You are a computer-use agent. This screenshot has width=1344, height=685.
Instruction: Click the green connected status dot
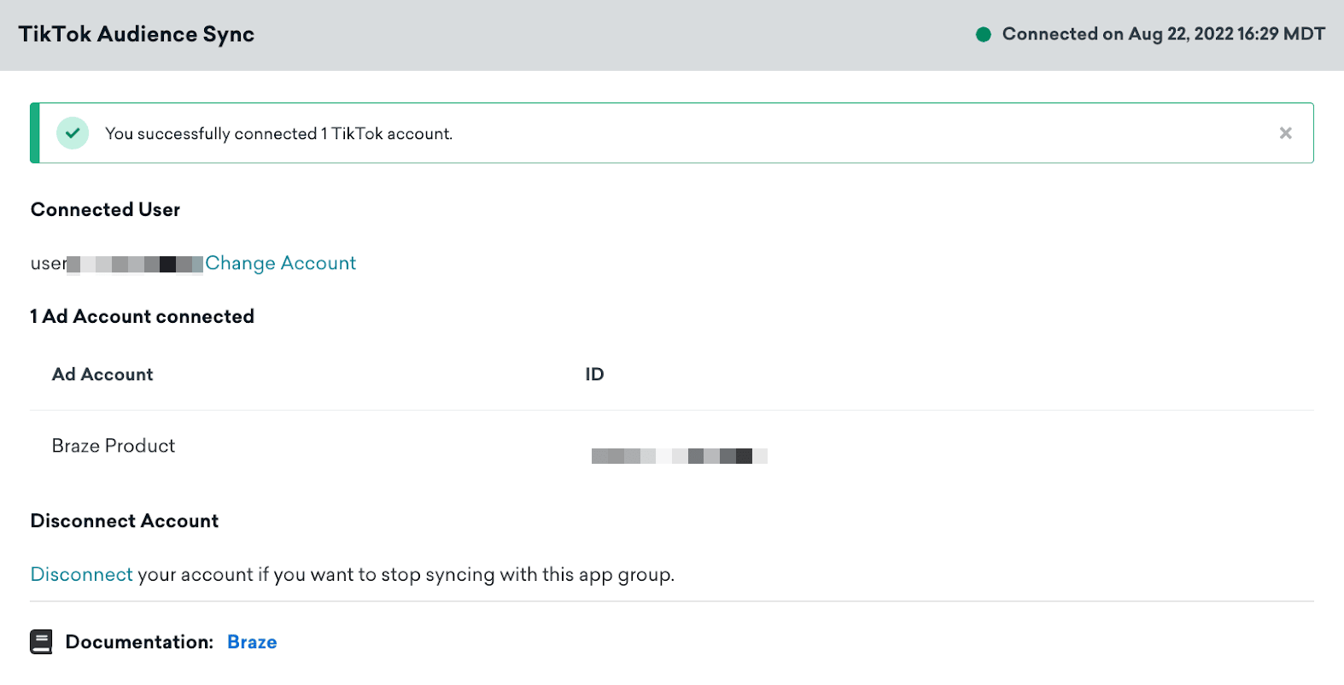pos(983,34)
